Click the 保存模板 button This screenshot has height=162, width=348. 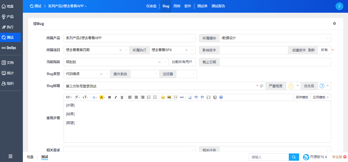pos(302,97)
